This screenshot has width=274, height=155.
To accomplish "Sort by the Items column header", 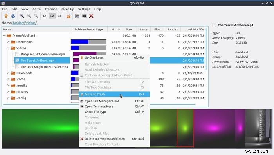I will click(x=144, y=29).
